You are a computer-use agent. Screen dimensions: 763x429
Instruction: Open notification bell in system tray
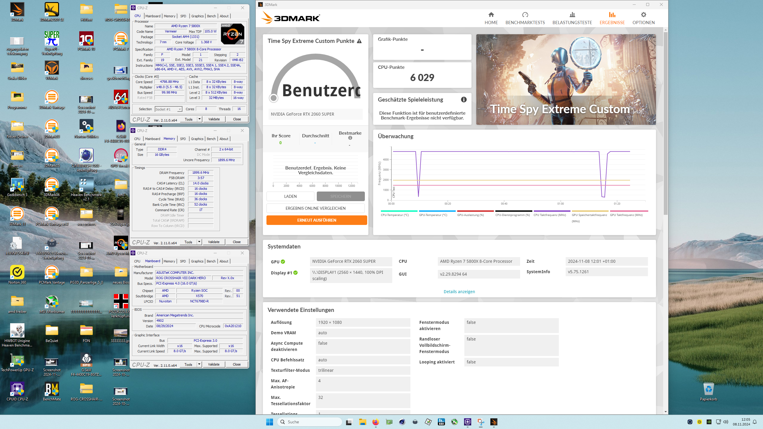[755, 422]
